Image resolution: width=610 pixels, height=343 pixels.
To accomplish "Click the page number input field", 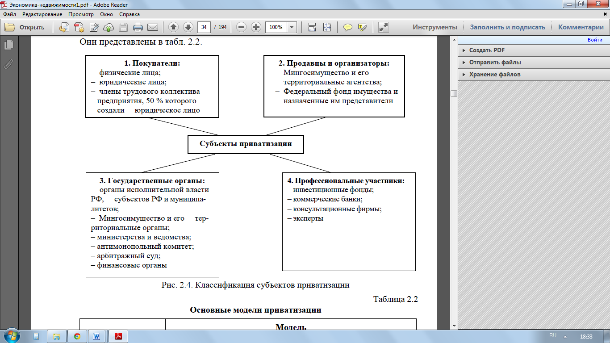I will (x=204, y=27).
